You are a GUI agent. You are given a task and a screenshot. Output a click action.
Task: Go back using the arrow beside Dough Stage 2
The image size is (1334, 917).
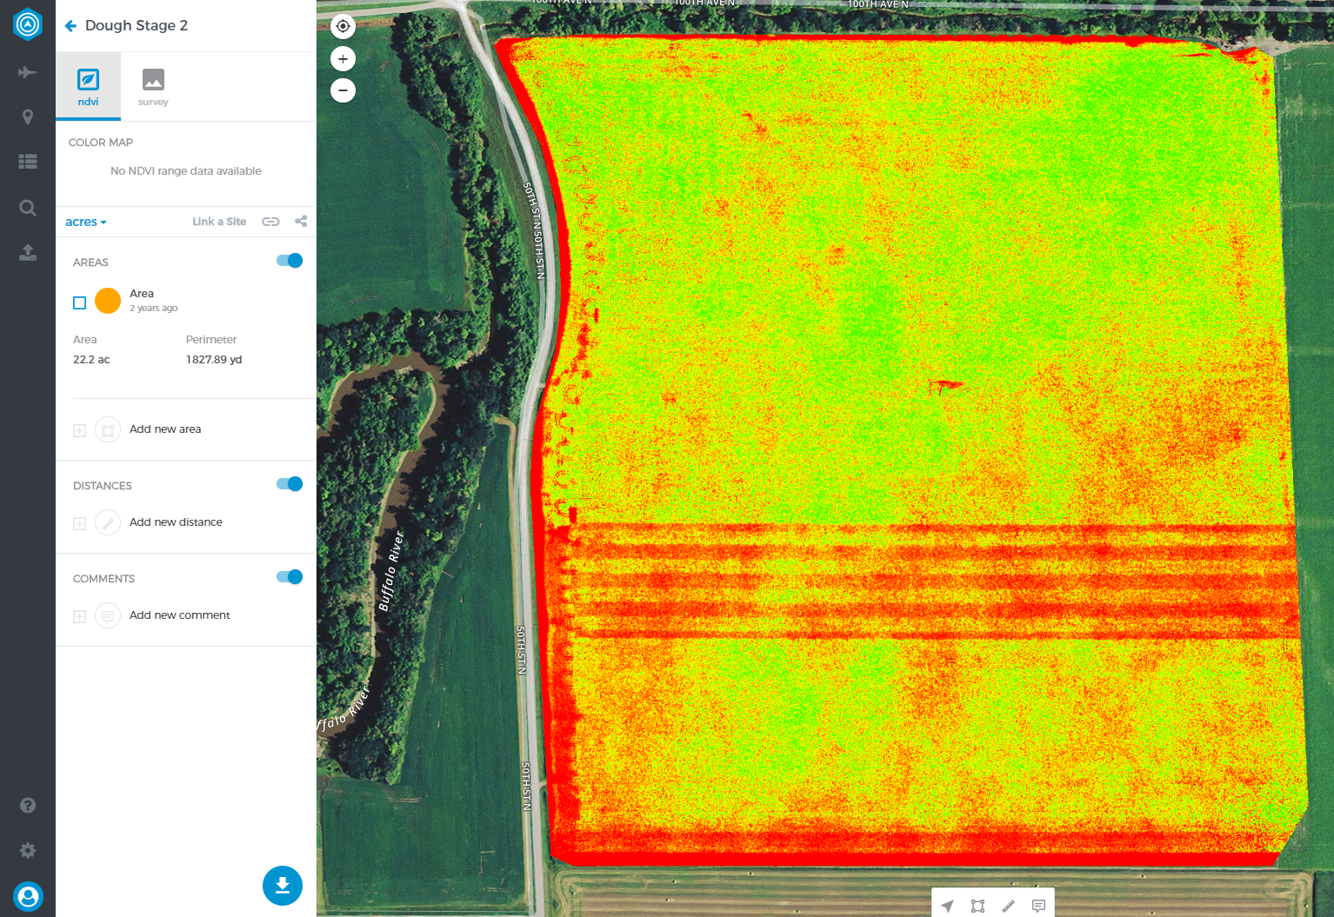pyautogui.click(x=70, y=26)
